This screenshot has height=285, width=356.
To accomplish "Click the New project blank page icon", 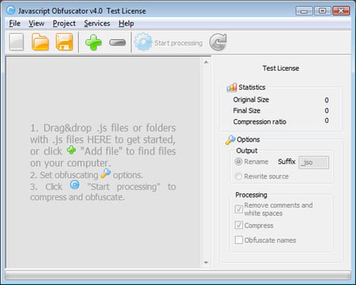I will click(x=16, y=42).
